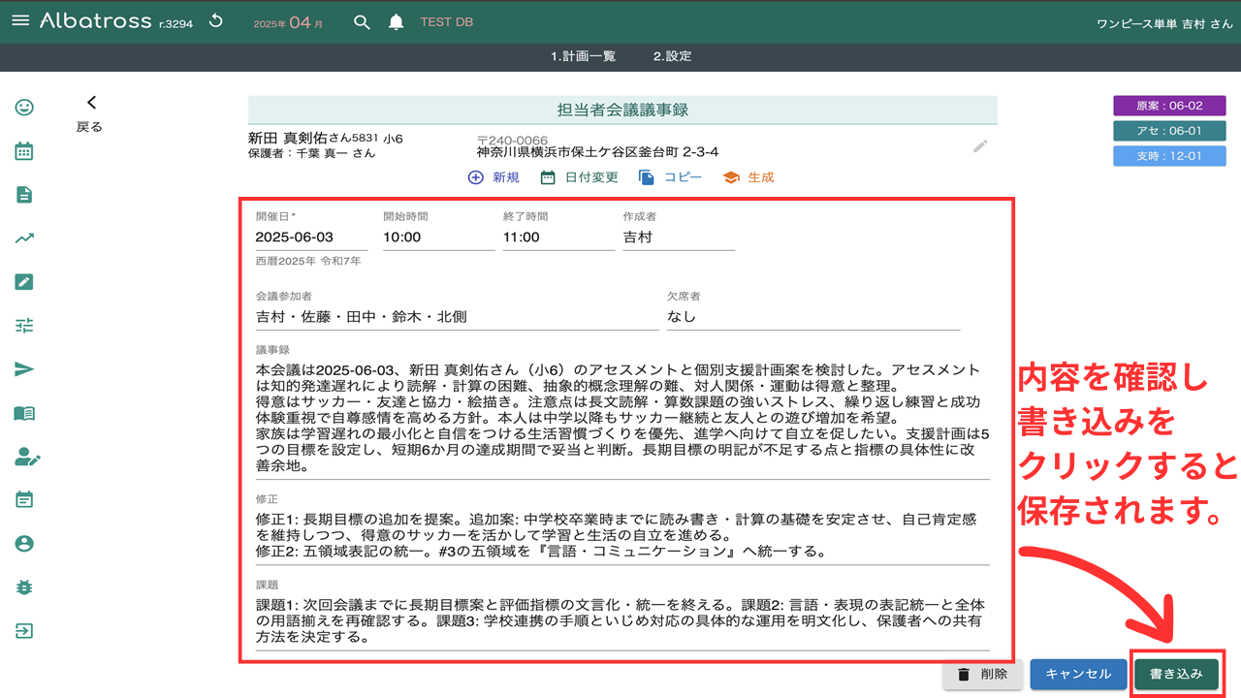
Task: Click the キャンセル button
Action: 1078,674
